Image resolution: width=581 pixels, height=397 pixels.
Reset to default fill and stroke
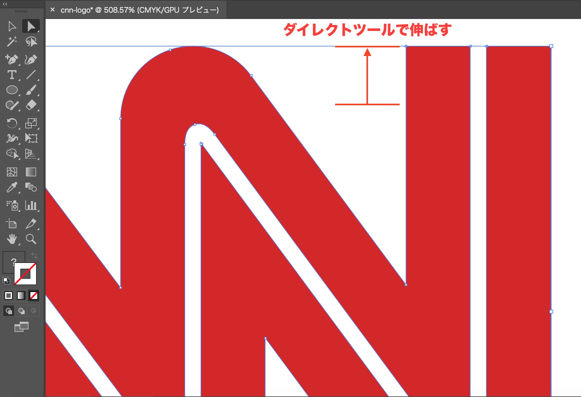(6, 281)
